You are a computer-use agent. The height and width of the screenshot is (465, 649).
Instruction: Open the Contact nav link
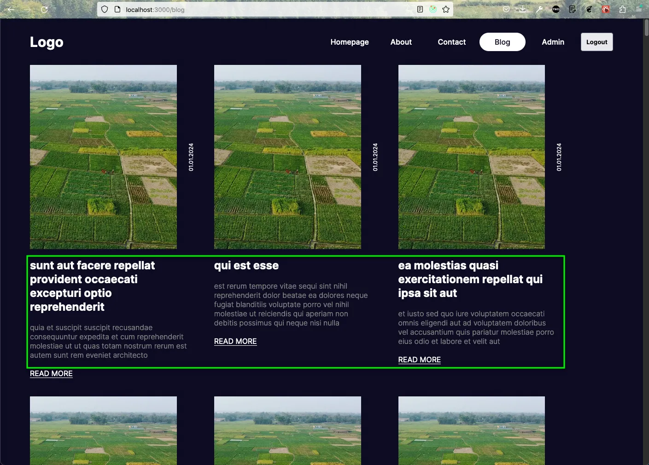click(452, 42)
